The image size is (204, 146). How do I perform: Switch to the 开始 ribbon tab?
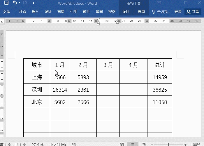(x=22, y=12)
